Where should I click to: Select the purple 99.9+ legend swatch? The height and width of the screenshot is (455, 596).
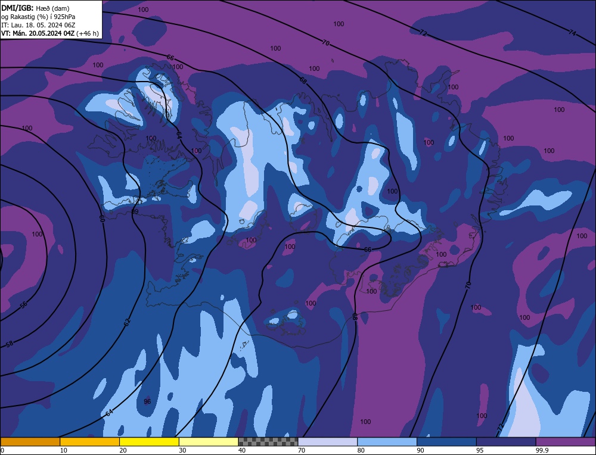coord(566,442)
